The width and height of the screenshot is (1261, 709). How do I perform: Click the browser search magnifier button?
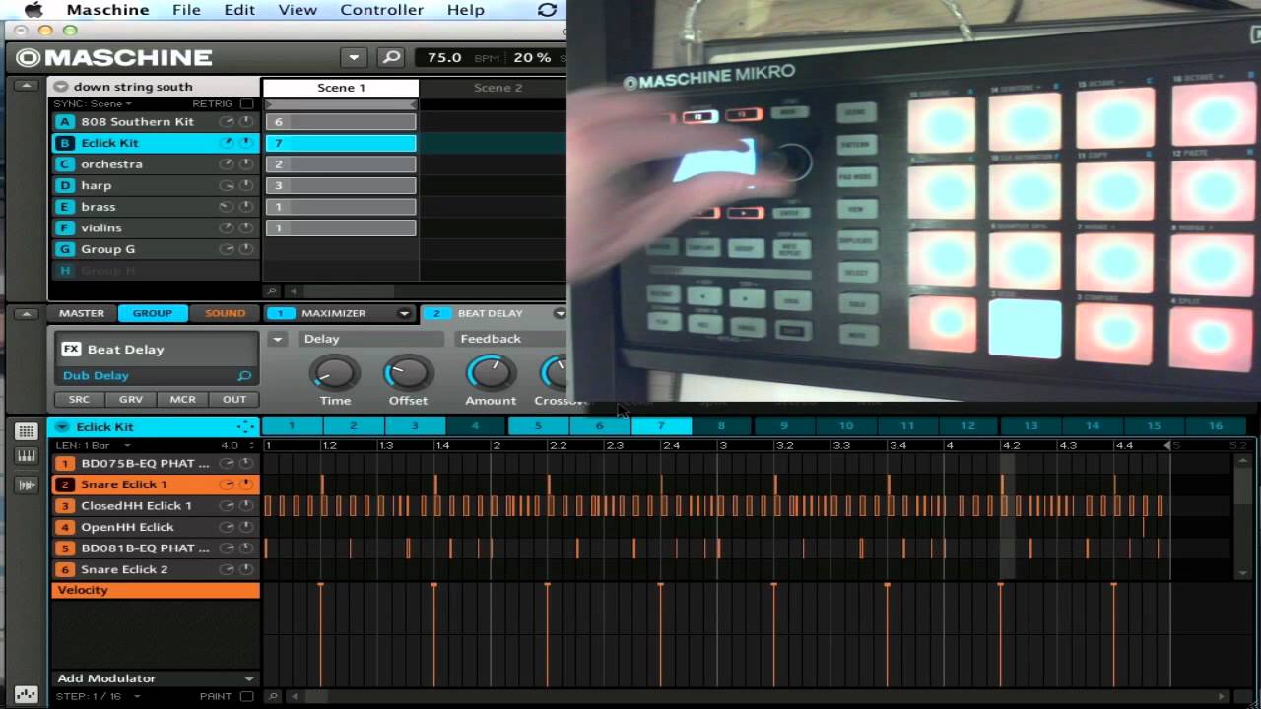coord(392,58)
